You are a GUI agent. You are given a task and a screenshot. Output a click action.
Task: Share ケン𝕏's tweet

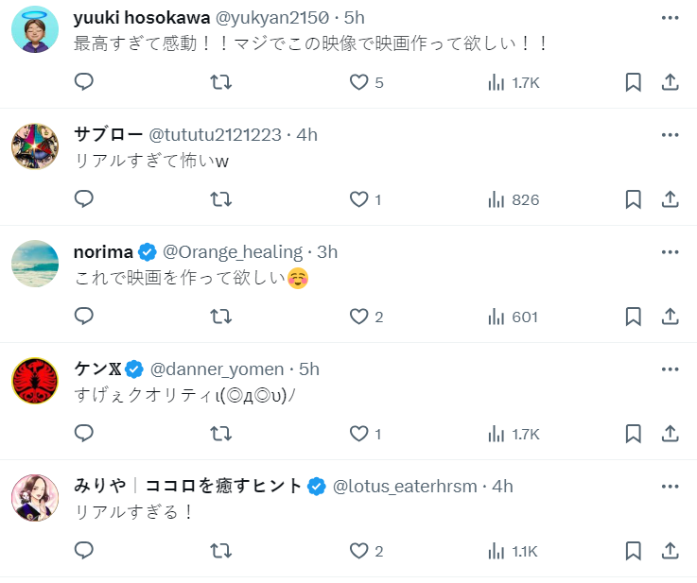[670, 434]
